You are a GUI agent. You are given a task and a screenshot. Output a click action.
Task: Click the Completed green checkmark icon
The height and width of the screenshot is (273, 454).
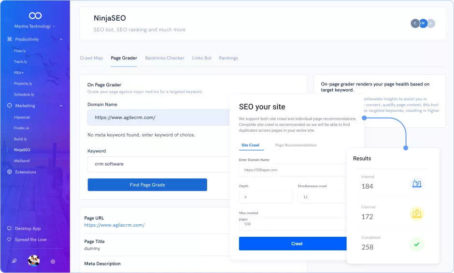[x=417, y=245]
